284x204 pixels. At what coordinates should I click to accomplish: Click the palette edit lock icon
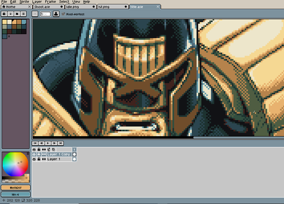click(4, 14)
